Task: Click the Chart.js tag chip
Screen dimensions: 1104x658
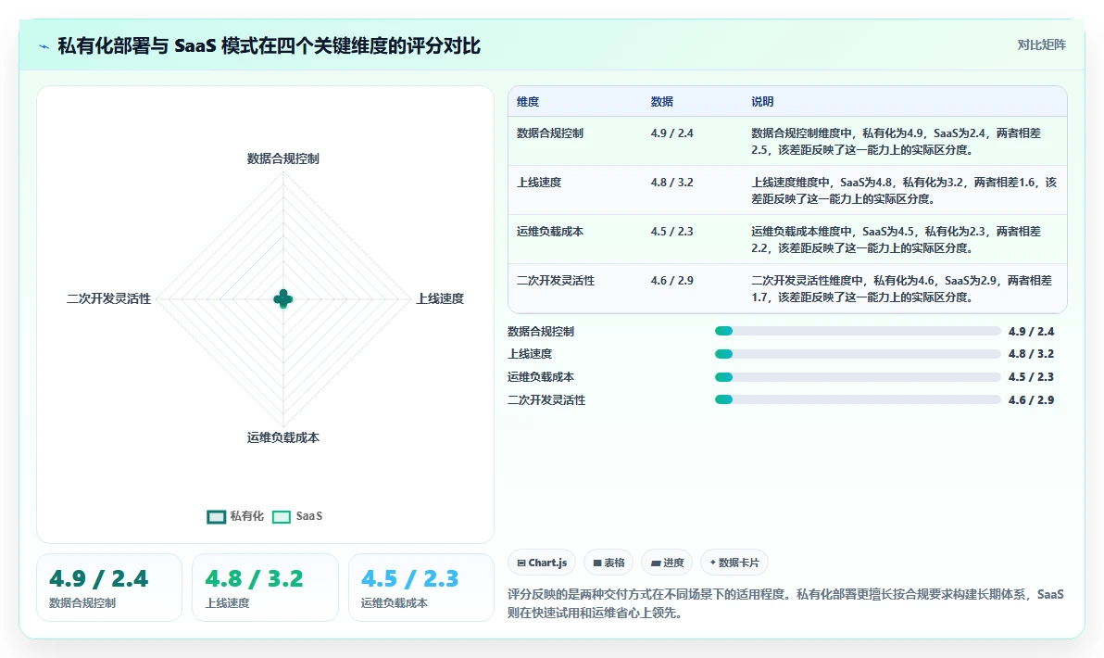Action: pyautogui.click(x=542, y=563)
